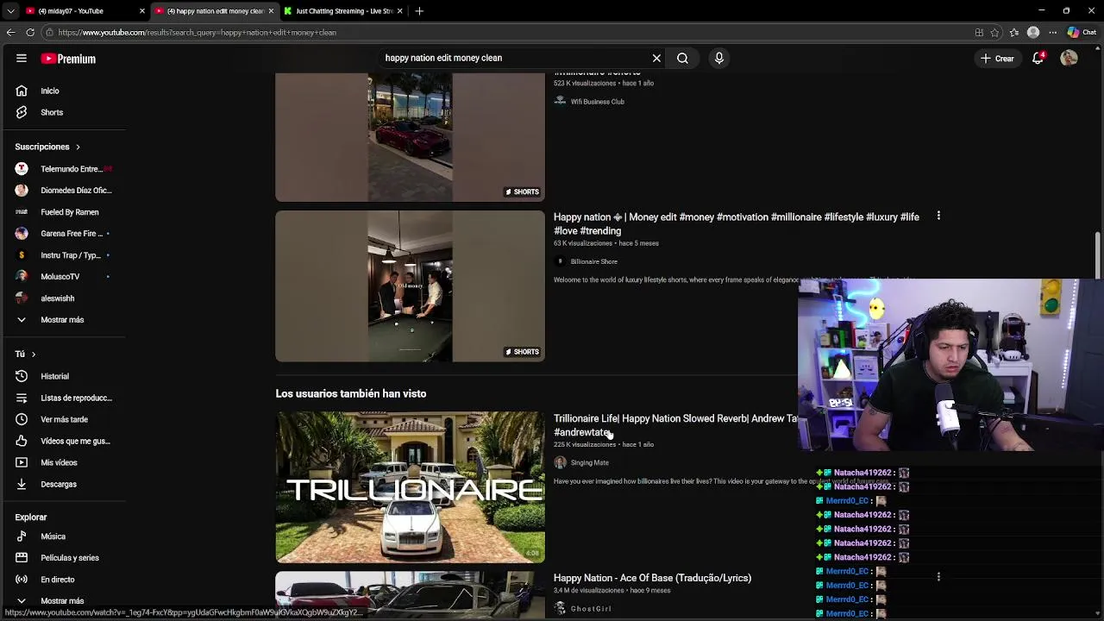Screen dimensions: 1104x621
Task: Run search with the magnifier button
Action: (x=682, y=58)
